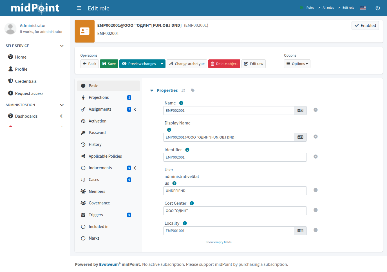Image resolution: width=387 pixels, height=272 pixels.
Task: Click Change archetype button
Action: coord(187,64)
